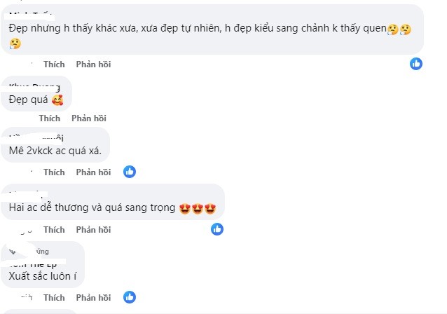Reply to "Mê 2vkck ac quá xá" with Phản hồi
Viewport: 447px width, 314px height.
pyautogui.click(x=93, y=172)
